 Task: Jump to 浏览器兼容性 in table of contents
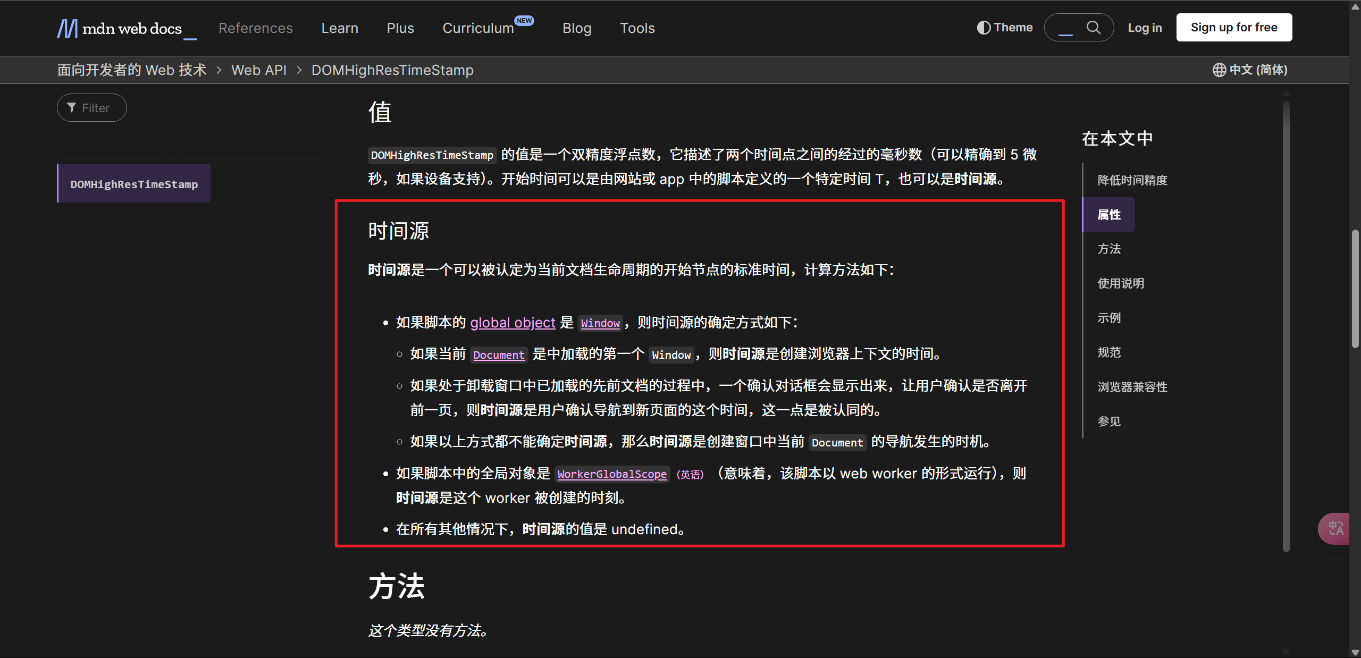pyautogui.click(x=1132, y=387)
